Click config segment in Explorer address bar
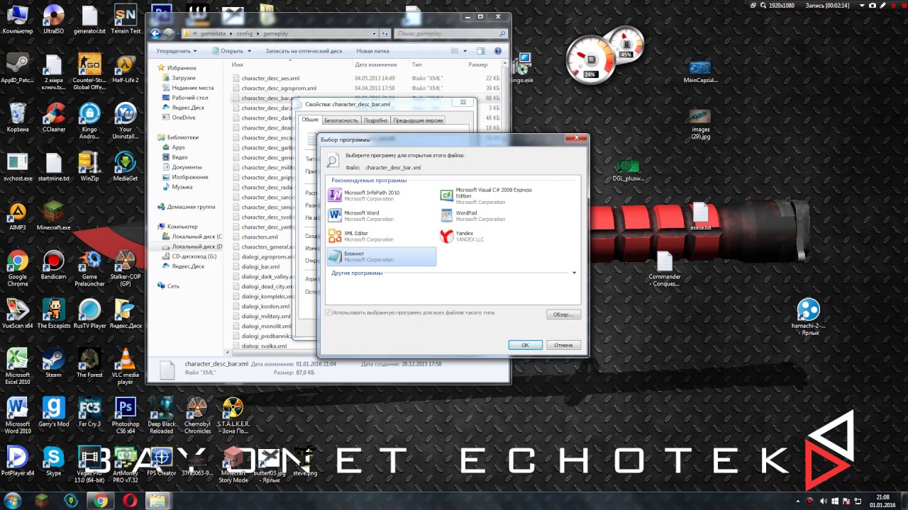The image size is (908, 510). (243, 33)
